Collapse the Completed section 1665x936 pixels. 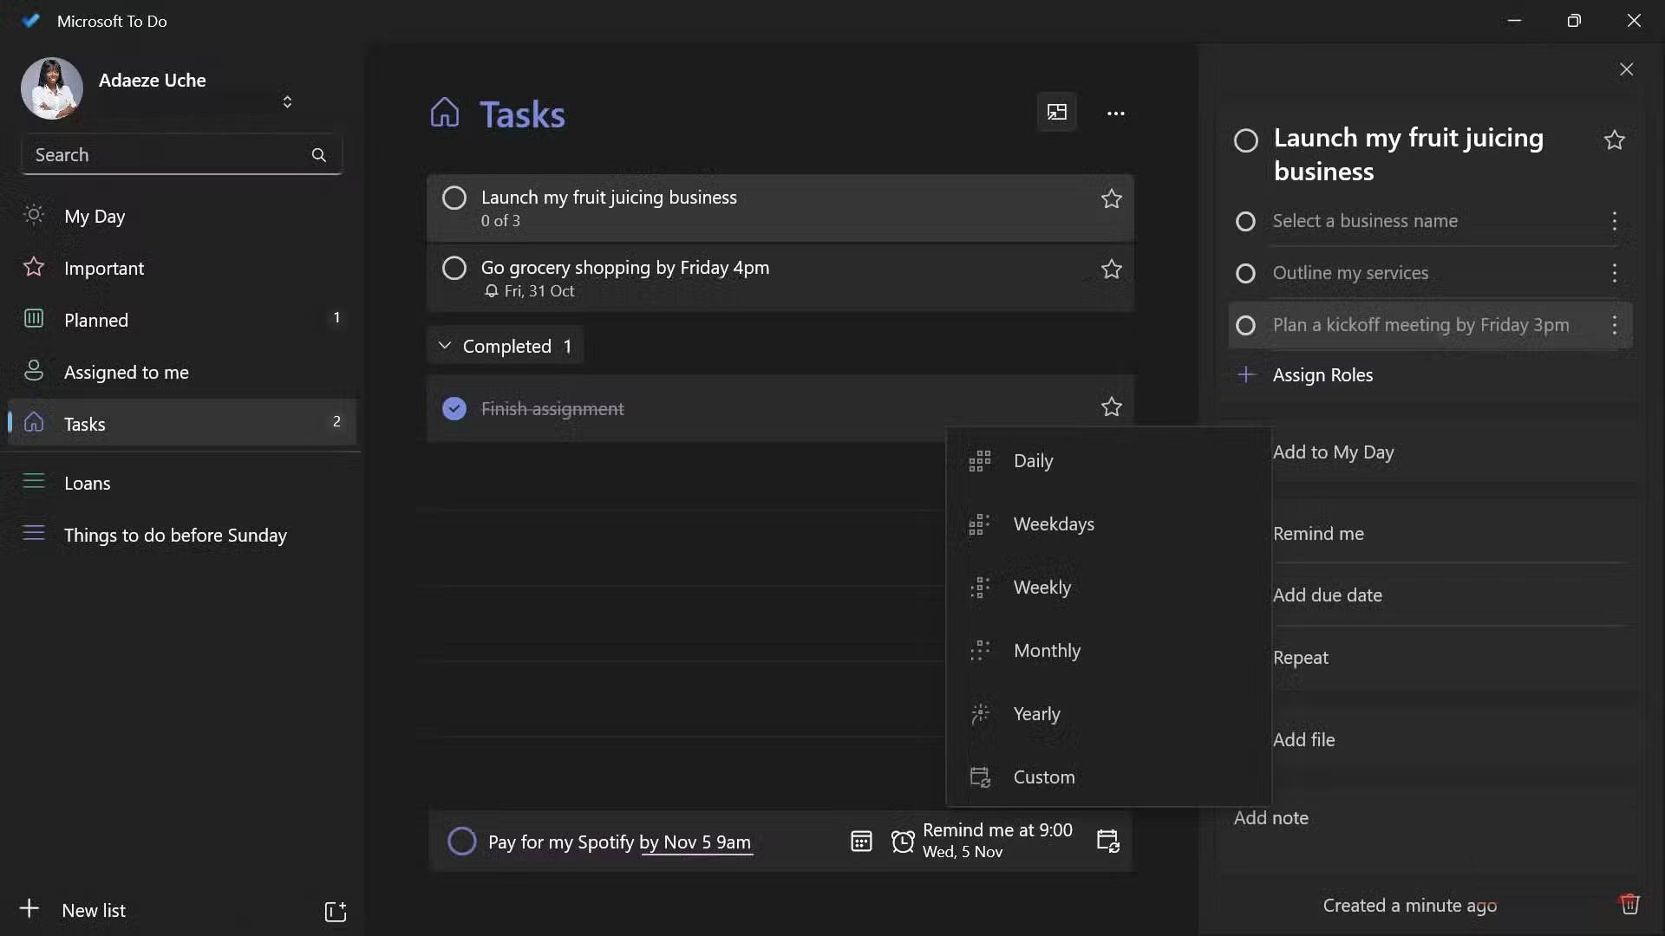click(x=445, y=345)
